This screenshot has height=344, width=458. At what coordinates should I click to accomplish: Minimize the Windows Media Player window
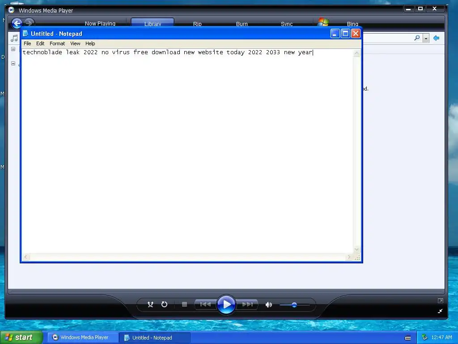[408, 9]
